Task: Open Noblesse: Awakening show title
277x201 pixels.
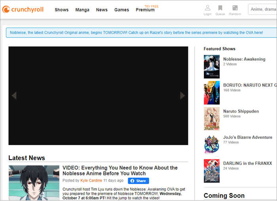Action: click(x=244, y=59)
